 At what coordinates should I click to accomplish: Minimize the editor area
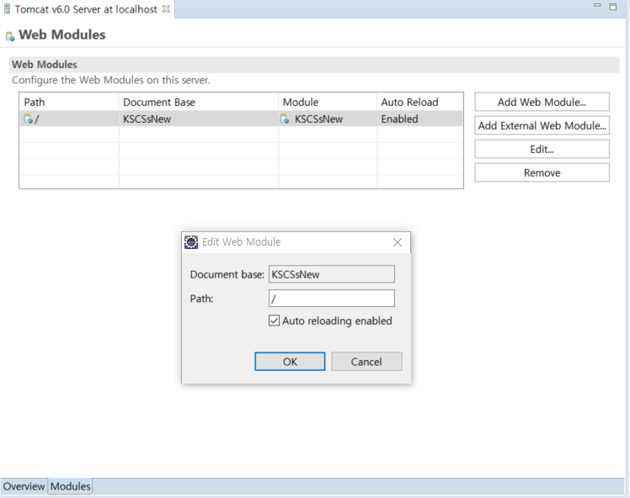tap(597, 6)
